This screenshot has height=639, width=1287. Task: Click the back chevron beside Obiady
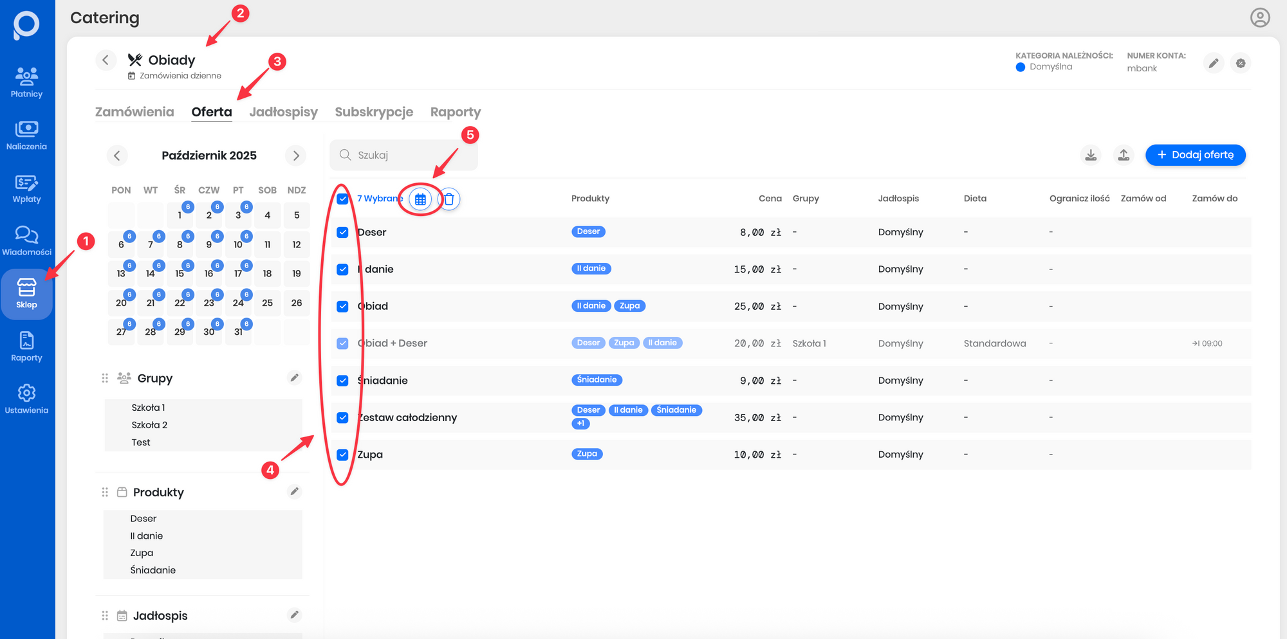point(106,60)
